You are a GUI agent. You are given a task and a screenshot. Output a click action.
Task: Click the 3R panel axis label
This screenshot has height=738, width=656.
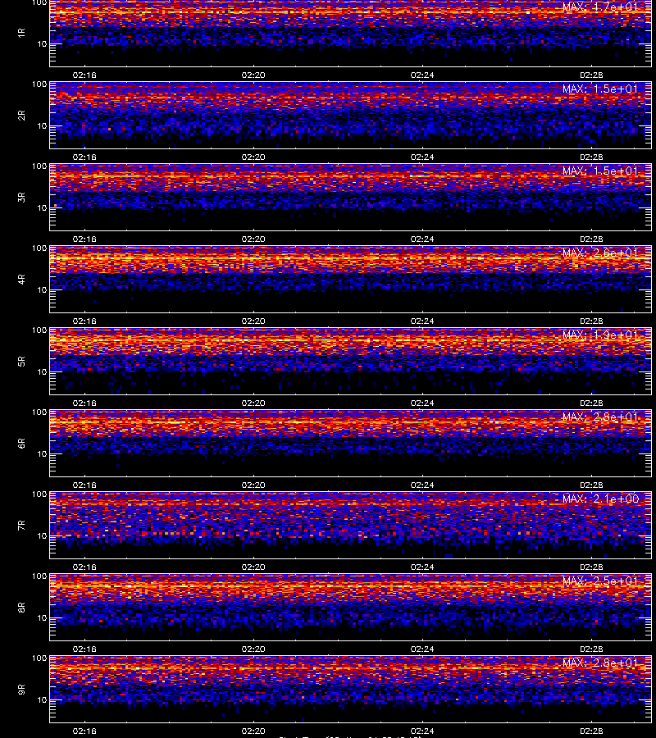pos(21,197)
